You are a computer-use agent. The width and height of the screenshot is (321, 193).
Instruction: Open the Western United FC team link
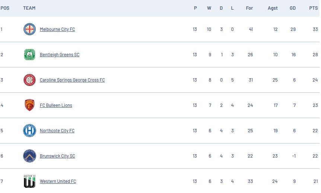[x=58, y=181]
